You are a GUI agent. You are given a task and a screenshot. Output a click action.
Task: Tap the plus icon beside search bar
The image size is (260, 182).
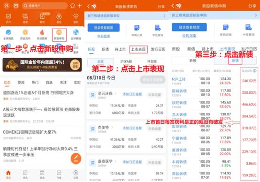tap(80, 6)
